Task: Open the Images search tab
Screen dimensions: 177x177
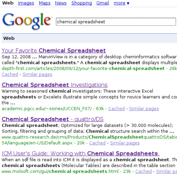Action: [26, 3]
